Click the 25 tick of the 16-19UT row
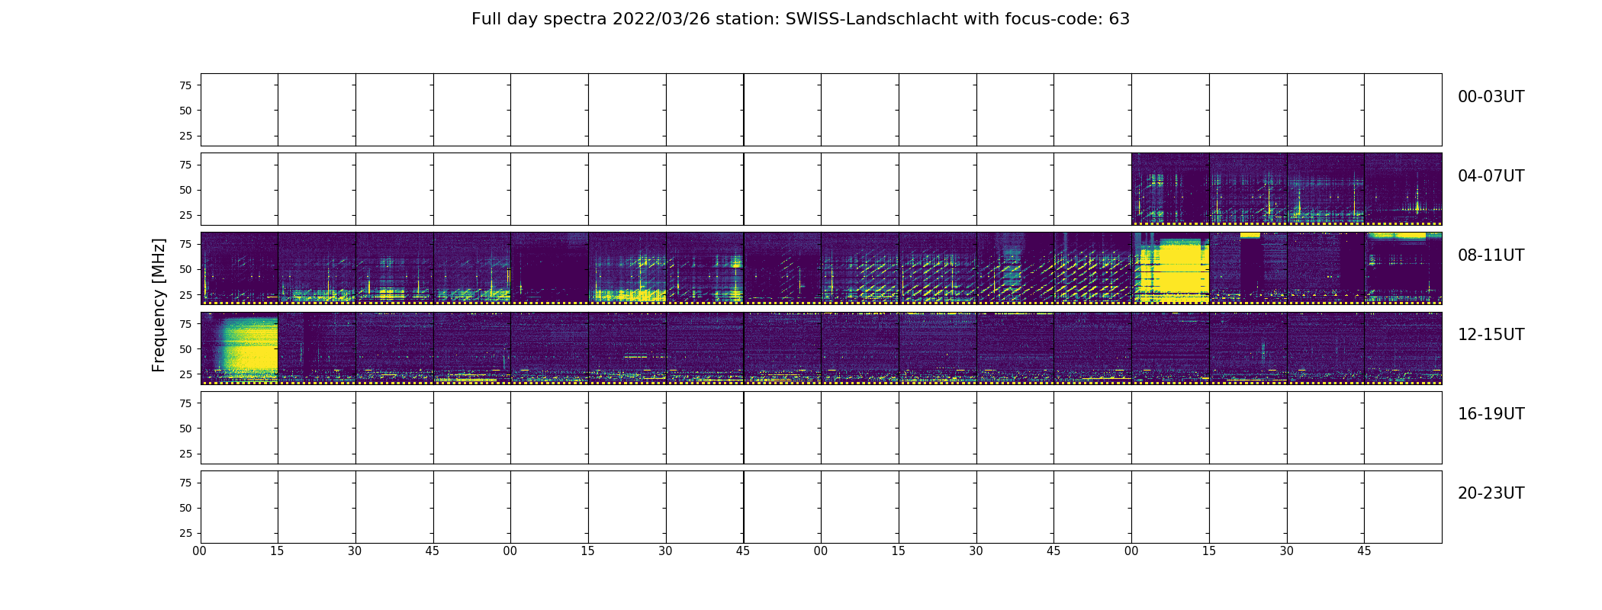 point(185,454)
